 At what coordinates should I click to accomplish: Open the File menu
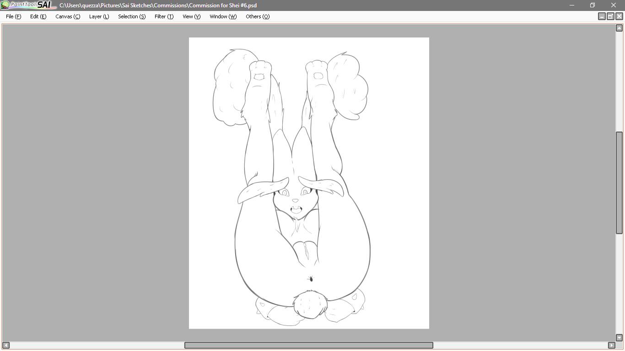tap(13, 16)
